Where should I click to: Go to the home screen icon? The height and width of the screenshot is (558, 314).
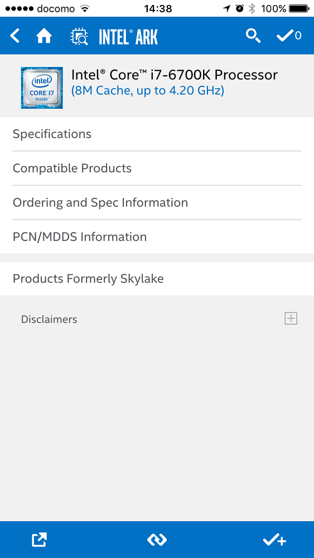(x=44, y=36)
